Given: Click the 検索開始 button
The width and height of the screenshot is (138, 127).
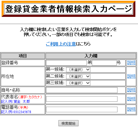Looking at the screenshot, I should coord(68,123).
